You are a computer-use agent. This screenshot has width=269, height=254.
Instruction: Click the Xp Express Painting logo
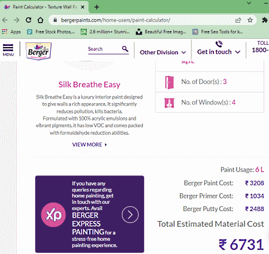[53, 215]
